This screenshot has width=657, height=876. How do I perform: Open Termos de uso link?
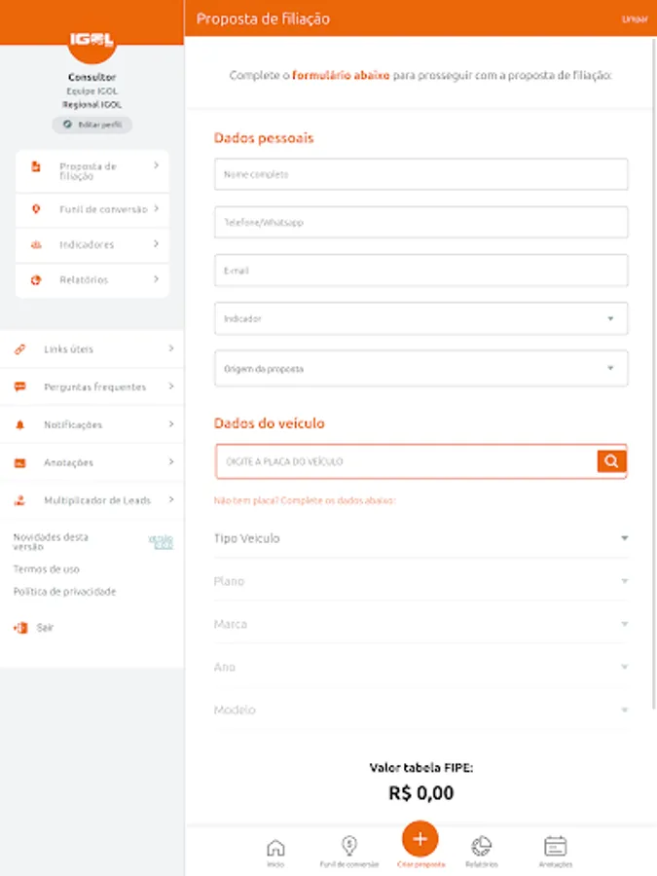(x=47, y=569)
